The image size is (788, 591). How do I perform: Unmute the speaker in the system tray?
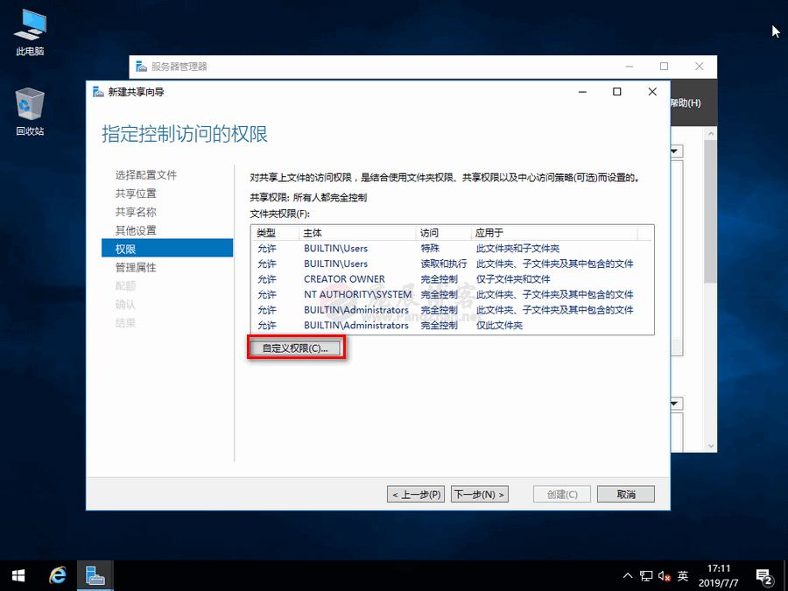[663, 576]
